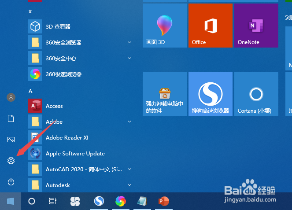Open Adobe Reader XI icon
This screenshot has width=292, height=210.
click(x=35, y=137)
